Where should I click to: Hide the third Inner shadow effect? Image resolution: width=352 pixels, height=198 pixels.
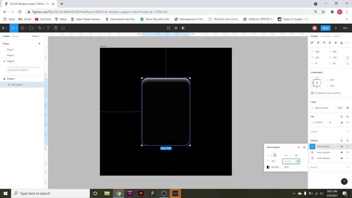point(342,158)
